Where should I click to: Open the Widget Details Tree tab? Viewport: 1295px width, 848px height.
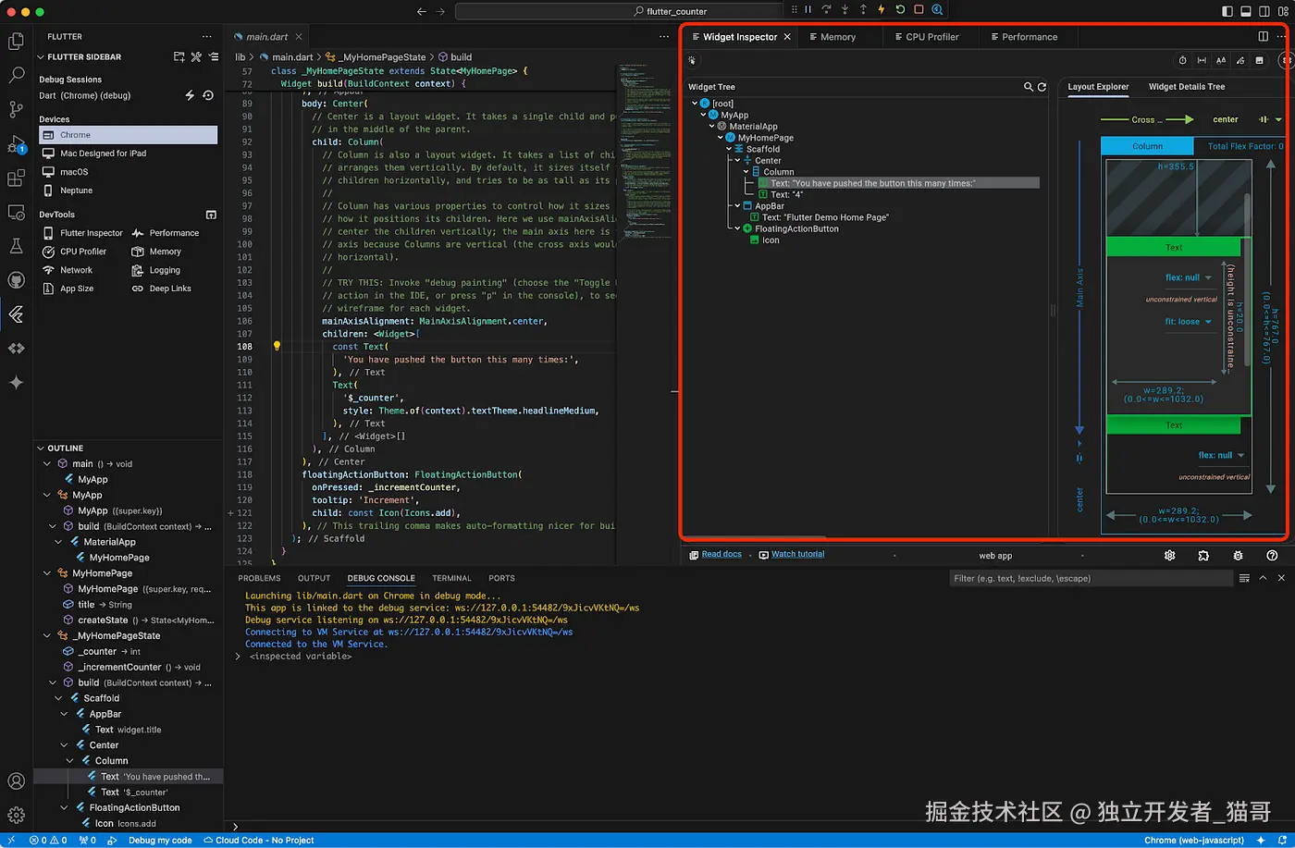1187,87
